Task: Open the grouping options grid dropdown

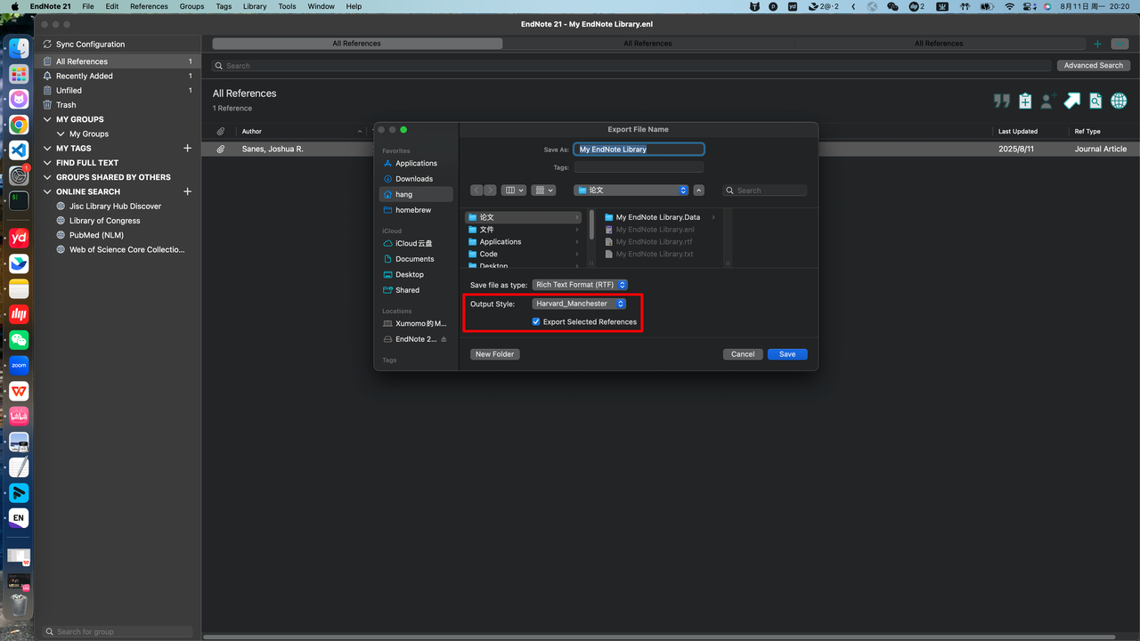Action: tap(543, 190)
